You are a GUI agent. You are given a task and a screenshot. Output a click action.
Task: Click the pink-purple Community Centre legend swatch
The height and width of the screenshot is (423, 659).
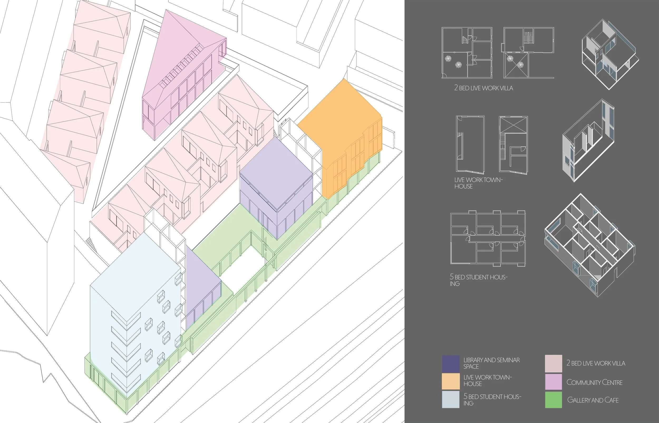pyautogui.click(x=553, y=381)
